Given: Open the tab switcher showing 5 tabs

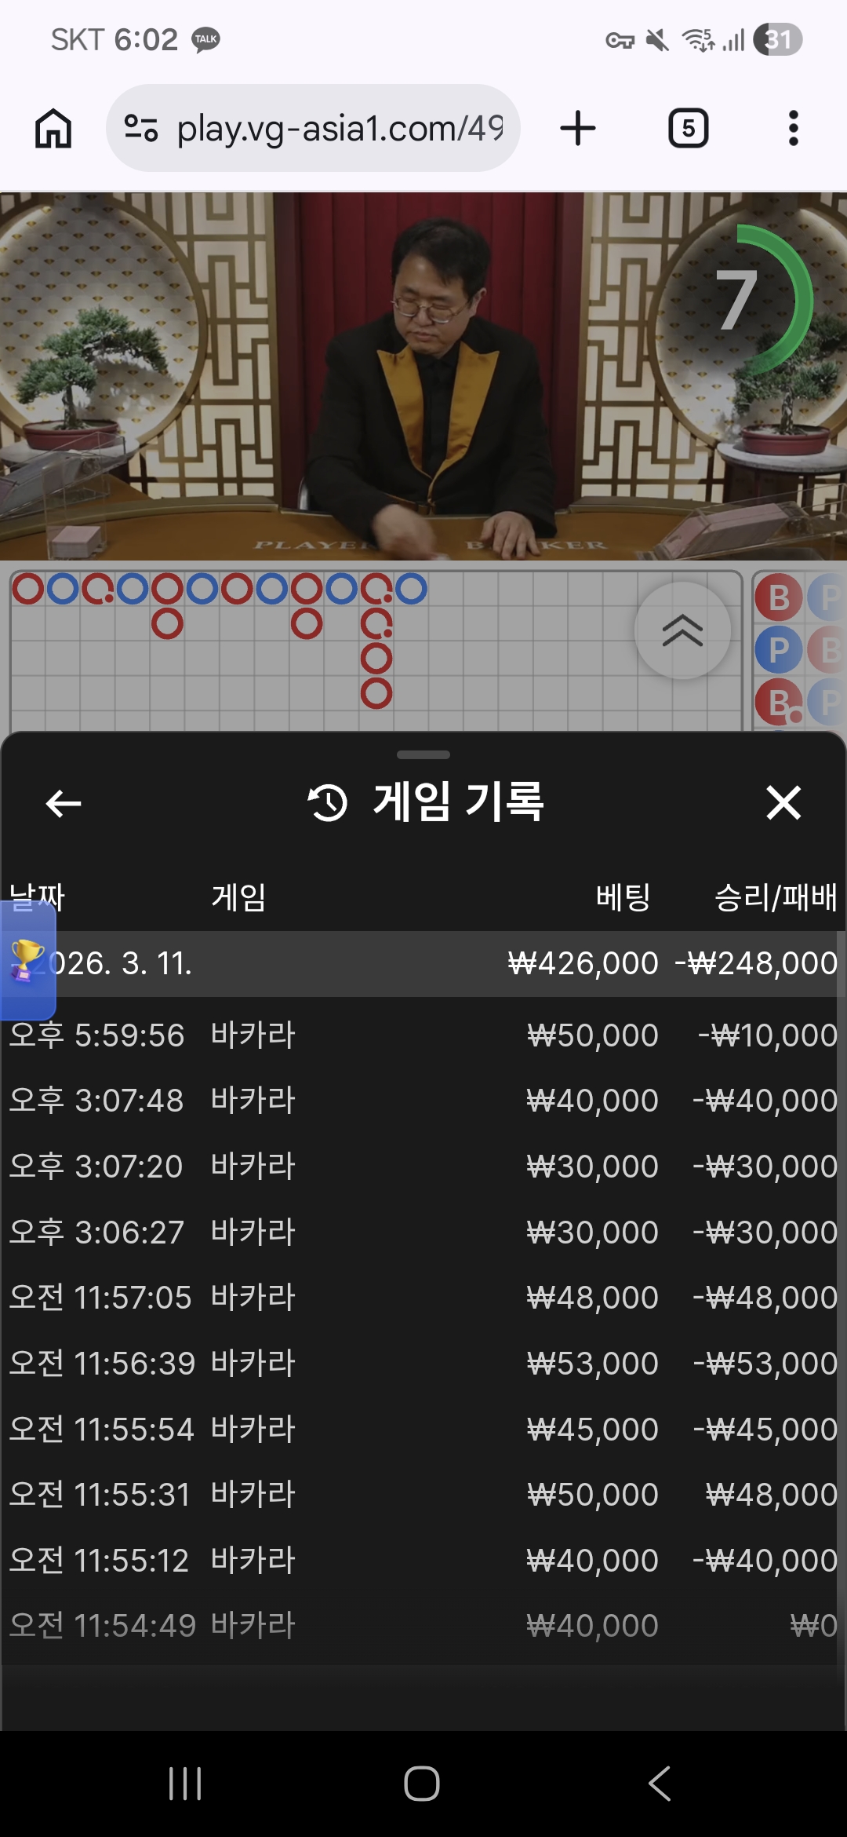Looking at the screenshot, I should tap(688, 128).
